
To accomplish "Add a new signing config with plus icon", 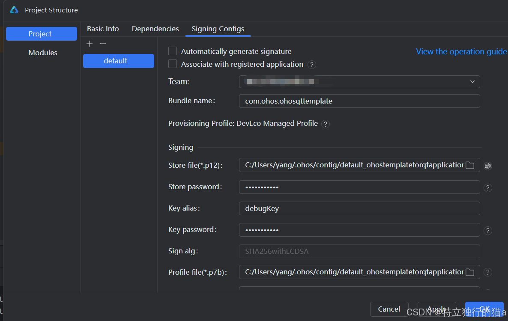I will [90, 44].
